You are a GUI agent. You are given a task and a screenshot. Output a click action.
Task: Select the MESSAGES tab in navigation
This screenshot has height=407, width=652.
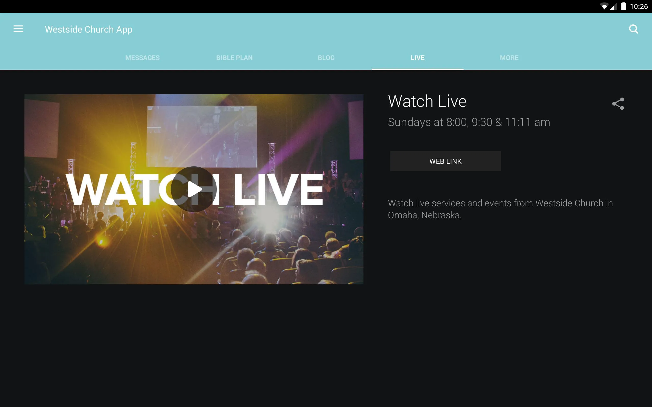(x=142, y=57)
